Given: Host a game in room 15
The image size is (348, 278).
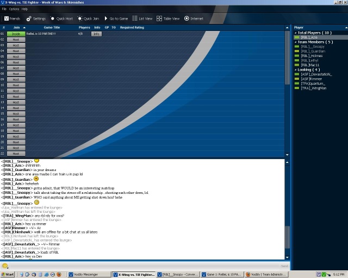Looking at the screenshot, I should click(16, 113).
